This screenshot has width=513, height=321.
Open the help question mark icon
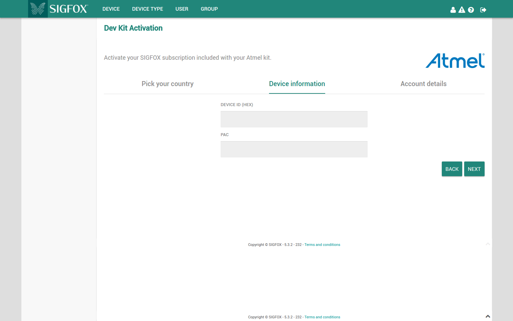point(471,10)
